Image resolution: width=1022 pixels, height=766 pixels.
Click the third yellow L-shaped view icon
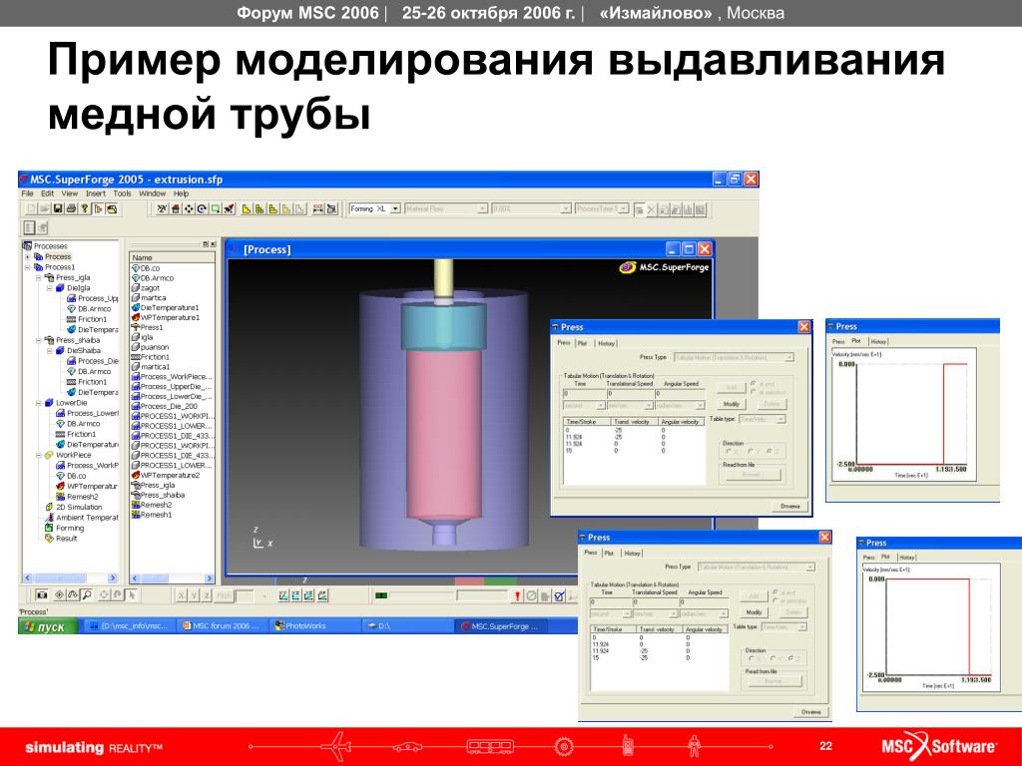(273, 209)
